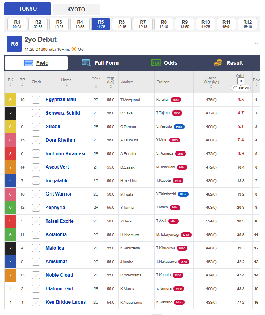This screenshot has width=265, height=315.
Task: Open Egyptian Mau horse page
Action: pos(61,100)
